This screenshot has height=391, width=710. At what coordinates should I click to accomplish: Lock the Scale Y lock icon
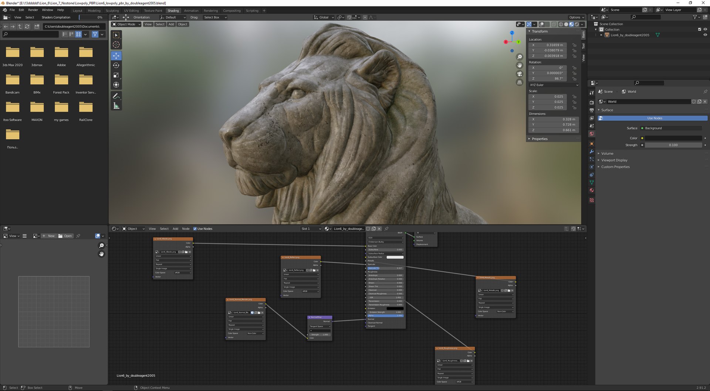[x=574, y=102]
